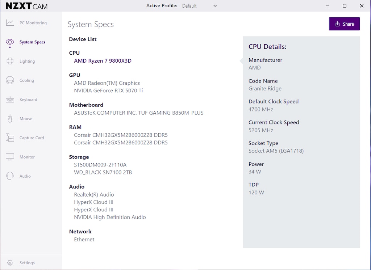371x270 pixels.
Task: Open the Capture Card icon
Action: click(x=10, y=138)
